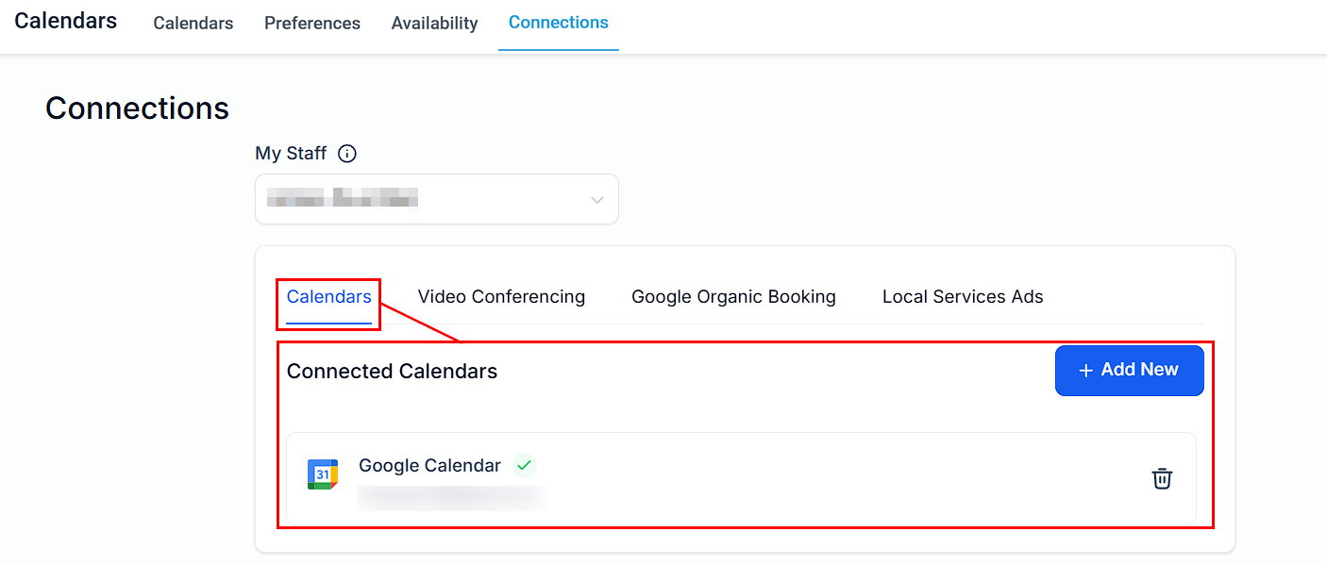Click the Google Calendar logo icon
The width and height of the screenshot is (1327, 565).
click(x=323, y=474)
